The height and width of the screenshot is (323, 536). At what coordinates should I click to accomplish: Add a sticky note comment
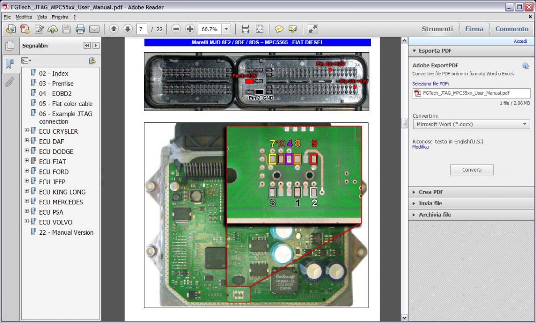click(x=279, y=29)
